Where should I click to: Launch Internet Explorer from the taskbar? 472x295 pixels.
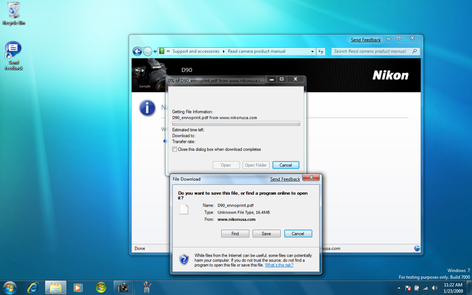[32, 288]
